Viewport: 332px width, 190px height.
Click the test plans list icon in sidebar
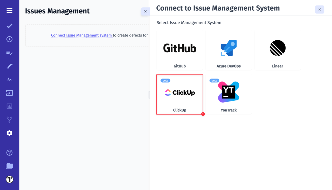(x=9, y=53)
